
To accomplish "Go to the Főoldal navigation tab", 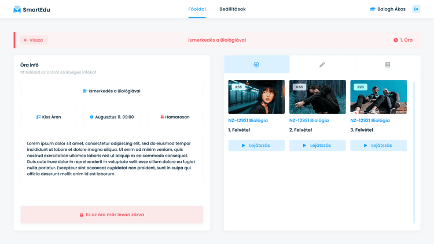I will [x=197, y=9].
